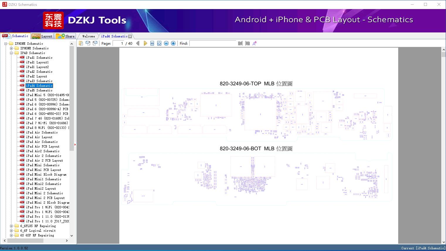Open iPad 6 (820-00996-A) PCB entry
The height and width of the screenshot is (251, 446).
(x=47, y=109)
